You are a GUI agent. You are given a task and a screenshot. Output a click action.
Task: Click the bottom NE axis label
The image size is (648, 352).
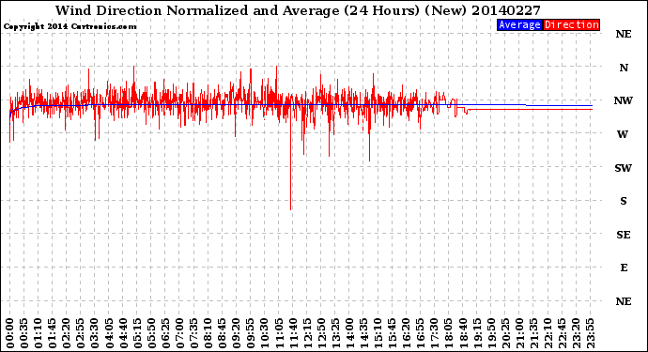pyautogui.click(x=624, y=301)
